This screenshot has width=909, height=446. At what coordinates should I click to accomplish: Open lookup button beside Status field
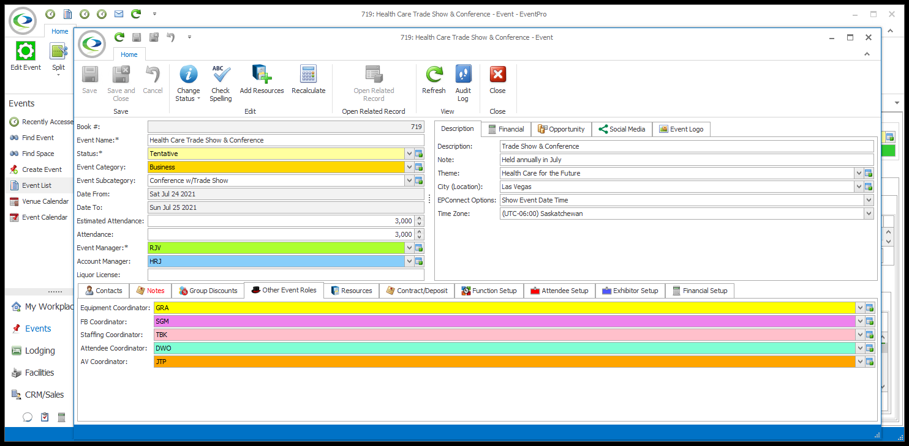coord(419,154)
